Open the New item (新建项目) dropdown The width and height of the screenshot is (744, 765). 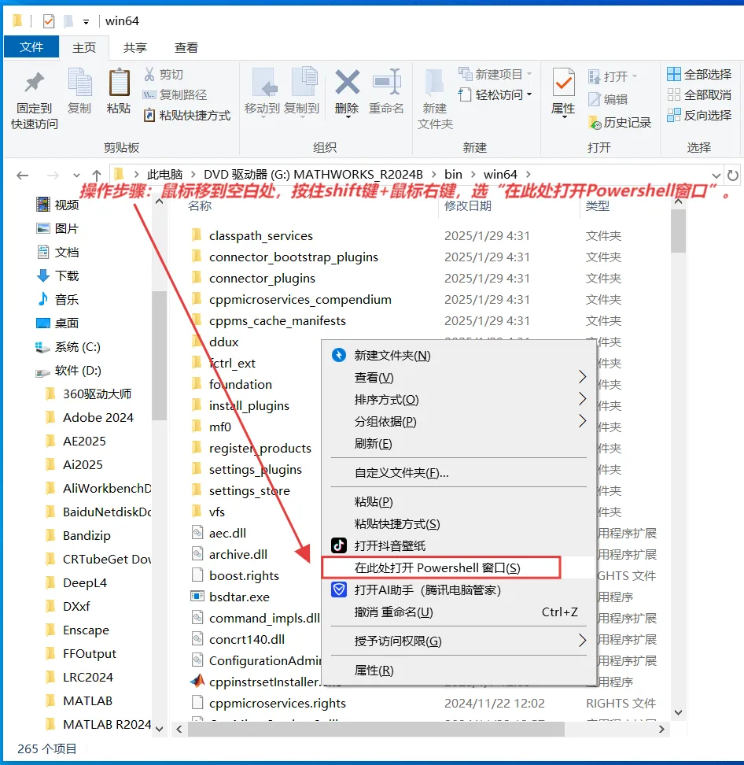[x=529, y=74]
